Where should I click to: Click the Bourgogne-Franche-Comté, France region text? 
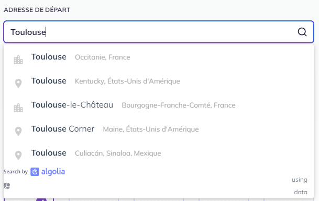[179, 105]
